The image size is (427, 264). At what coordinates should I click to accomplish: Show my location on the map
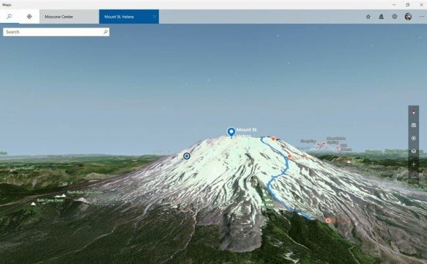click(414, 138)
